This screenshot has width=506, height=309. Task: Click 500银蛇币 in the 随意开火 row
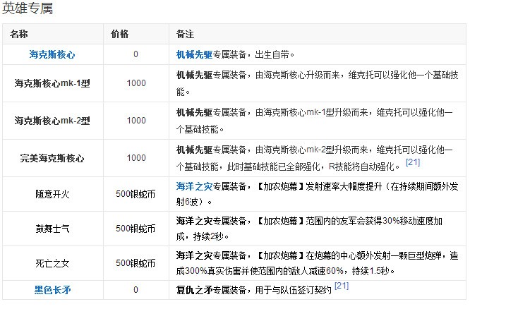(x=135, y=194)
